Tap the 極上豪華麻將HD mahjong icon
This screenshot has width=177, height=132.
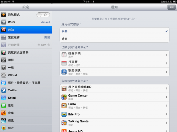(x=64, y=89)
